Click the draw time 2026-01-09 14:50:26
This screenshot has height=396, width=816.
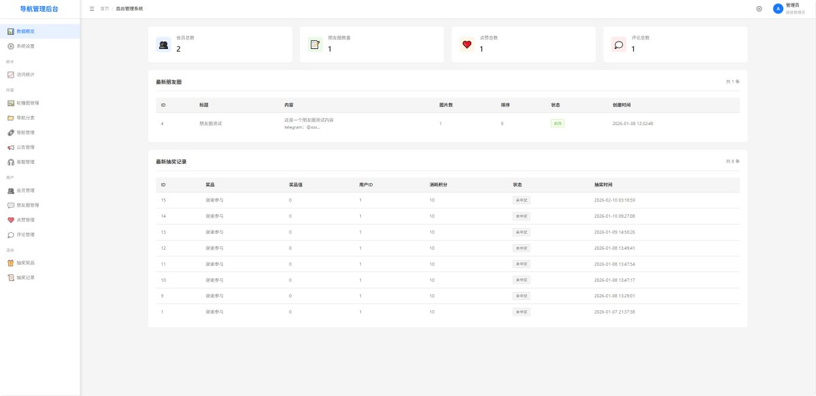click(615, 232)
